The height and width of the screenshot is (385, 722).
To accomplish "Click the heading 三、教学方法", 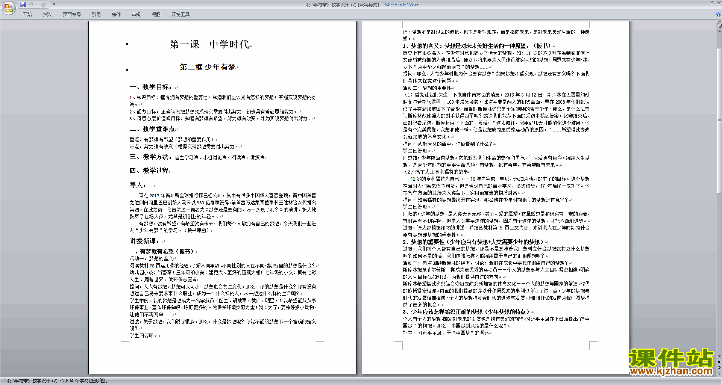I will click(151, 157).
